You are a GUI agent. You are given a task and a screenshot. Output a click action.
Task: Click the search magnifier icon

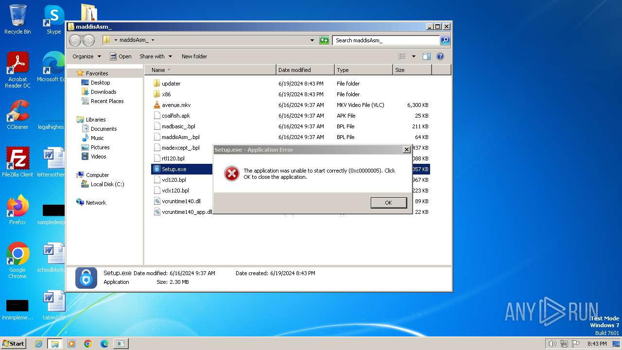click(x=445, y=40)
